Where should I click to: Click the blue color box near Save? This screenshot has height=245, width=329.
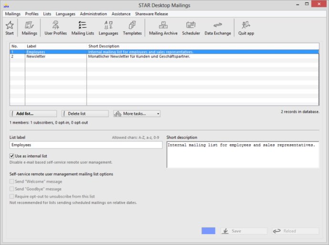pos(208,231)
